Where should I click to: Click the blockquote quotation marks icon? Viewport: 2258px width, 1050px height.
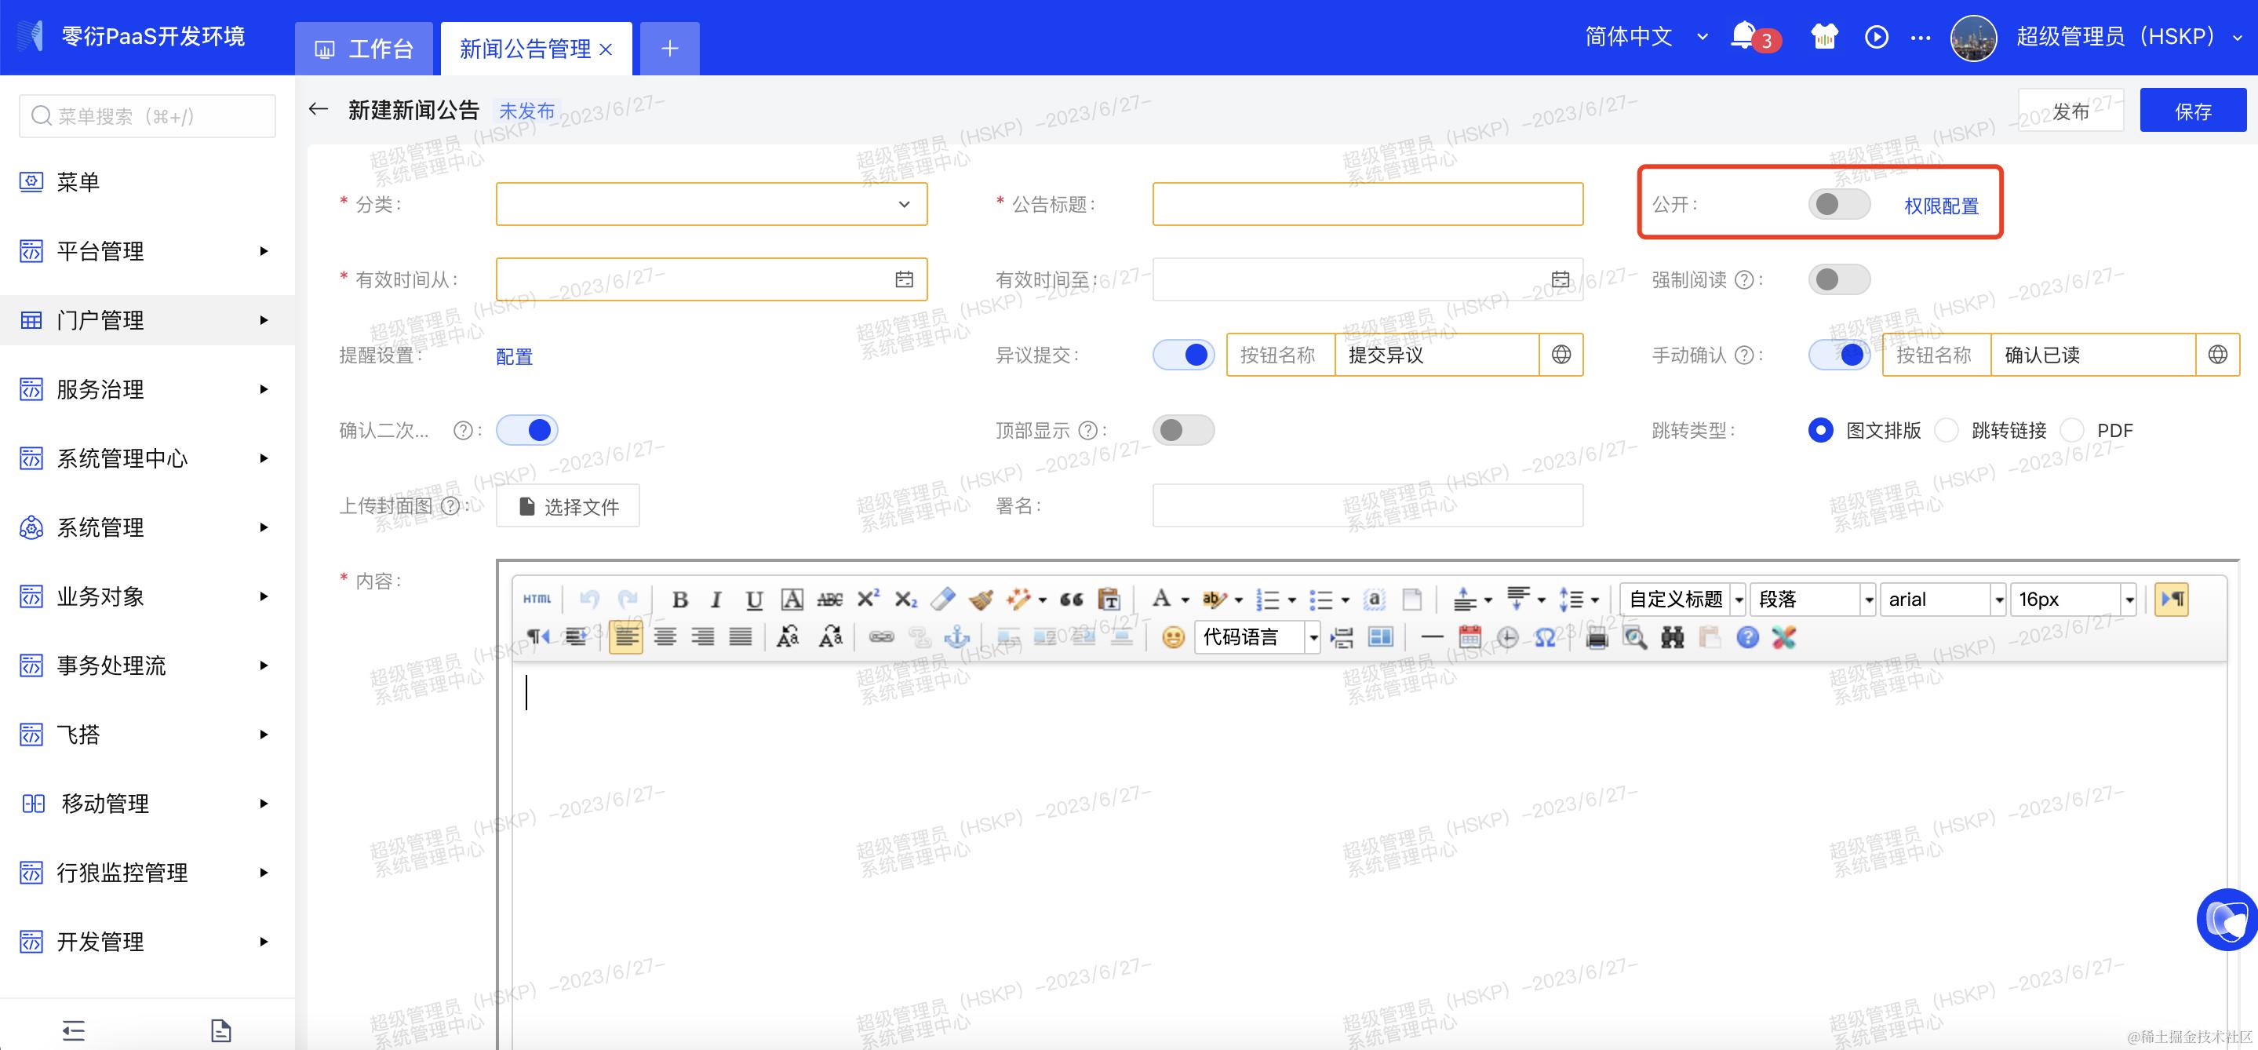click(1070, 600)
